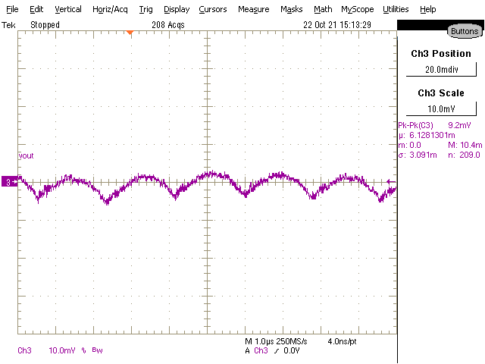The width and height of the screenshot is (485, 364).
Task: Click the A Ch3 trigger source readout
Action: 256,350
